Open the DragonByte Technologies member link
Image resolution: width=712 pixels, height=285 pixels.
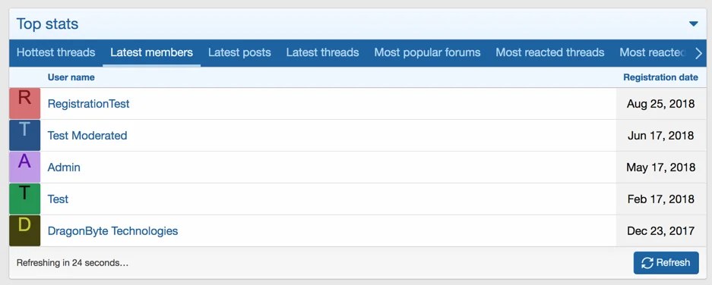click(112, 231)
